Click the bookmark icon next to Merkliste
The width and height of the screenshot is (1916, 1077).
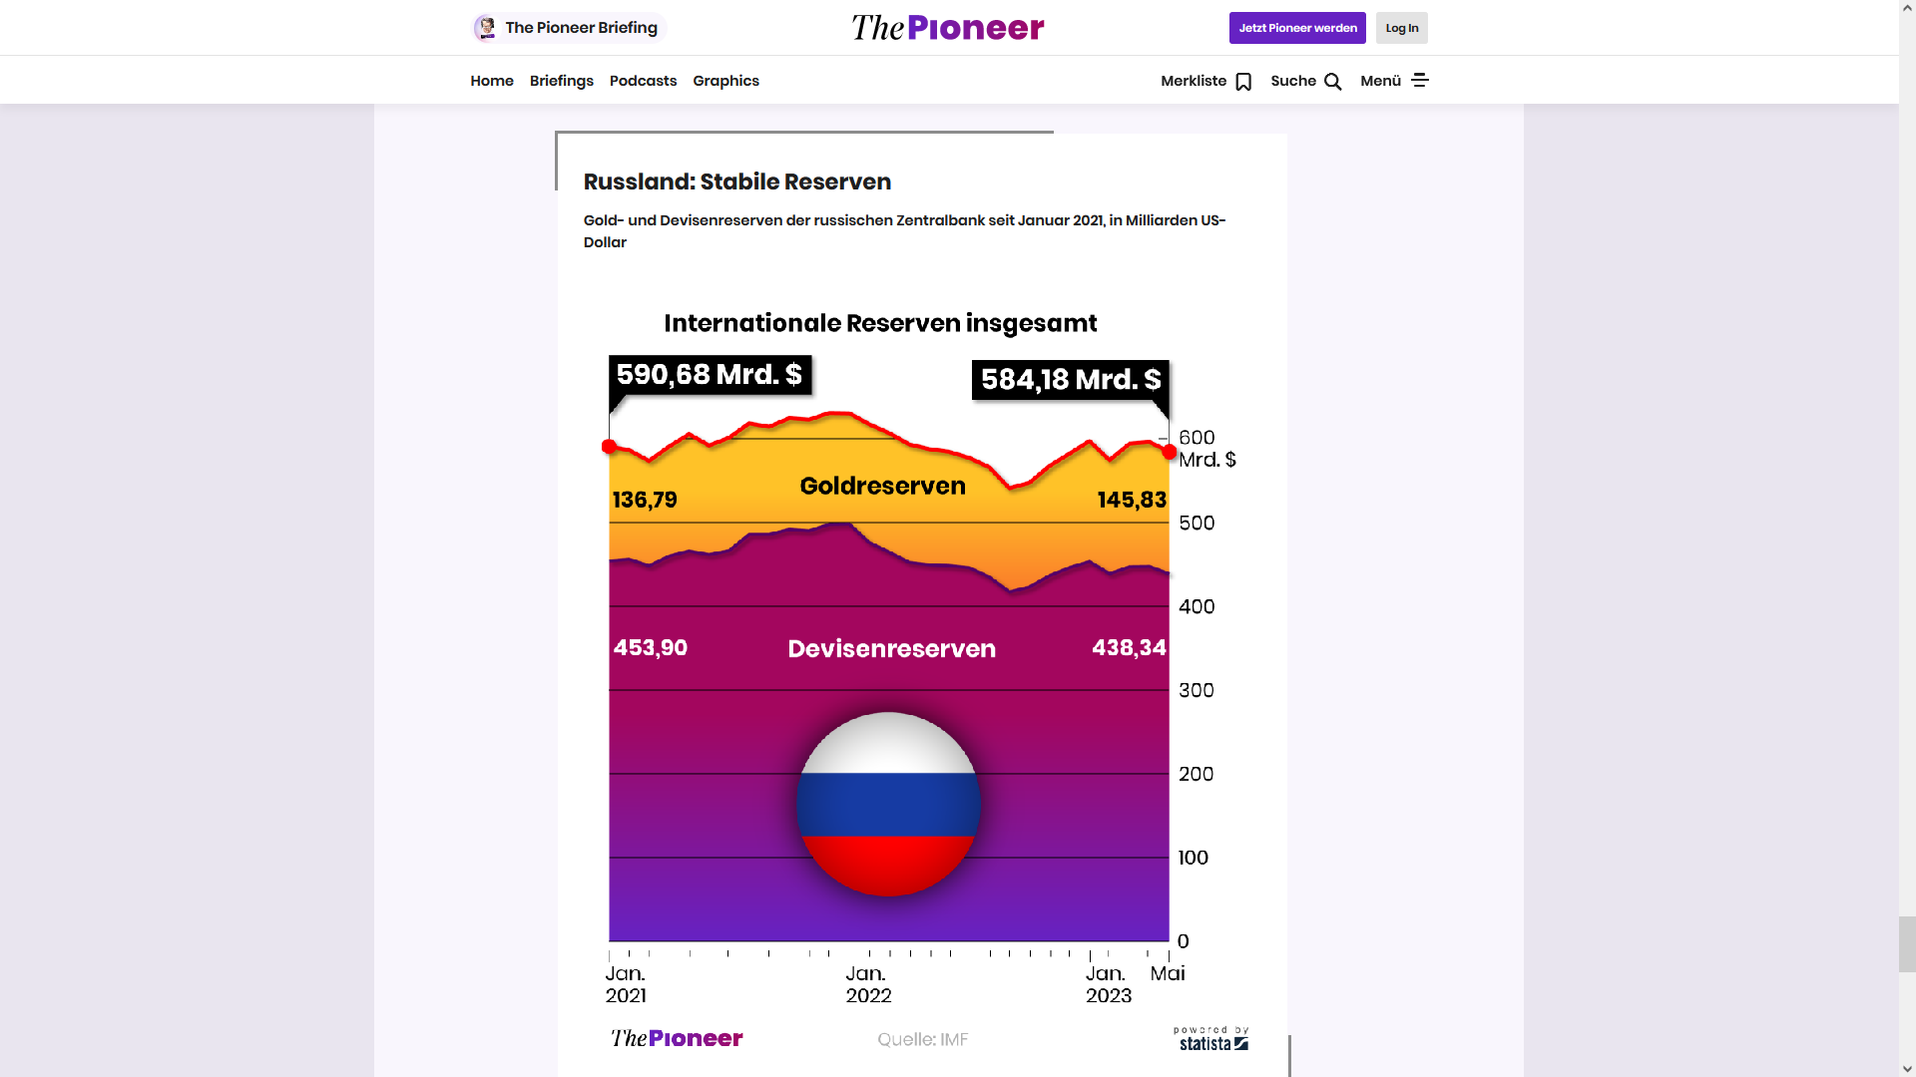(1243, 82)
